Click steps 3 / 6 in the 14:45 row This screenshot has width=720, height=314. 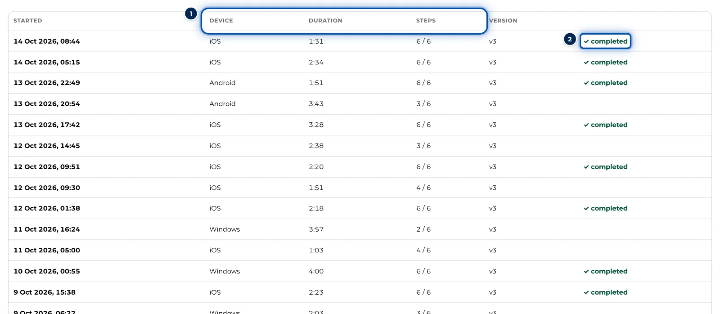423,146
